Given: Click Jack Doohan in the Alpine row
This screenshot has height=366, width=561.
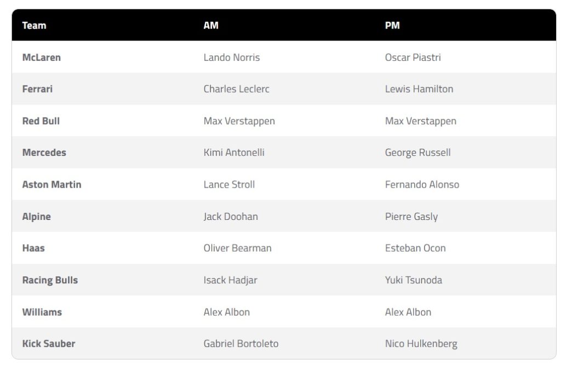Looking at the screenshot, I should coord(231,217).
